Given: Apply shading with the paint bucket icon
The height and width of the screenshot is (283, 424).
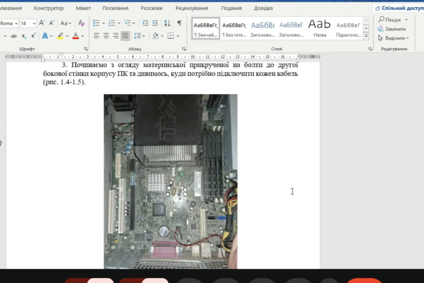Looking at the screenshot, I should (155, 36).
